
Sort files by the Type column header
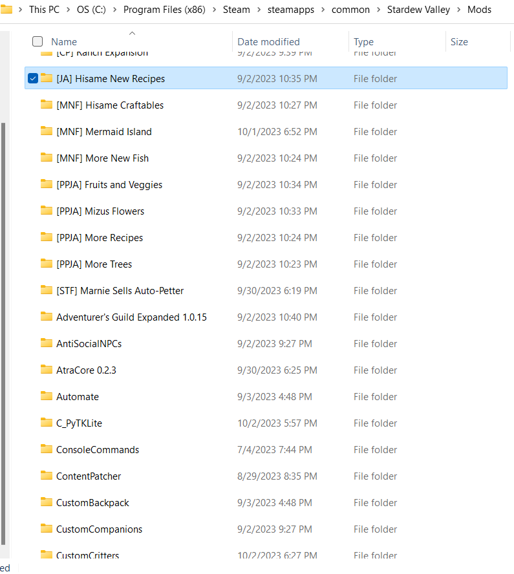point(363,42)
